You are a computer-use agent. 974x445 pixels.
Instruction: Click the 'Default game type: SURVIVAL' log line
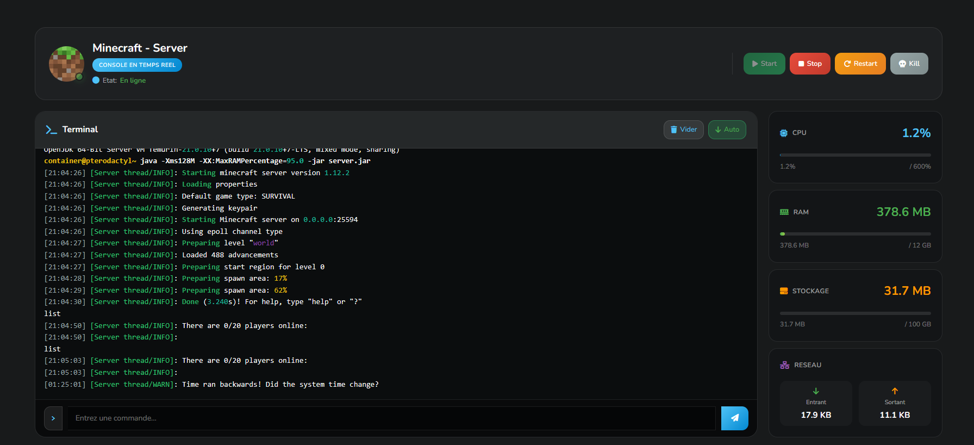coord(170,196)
